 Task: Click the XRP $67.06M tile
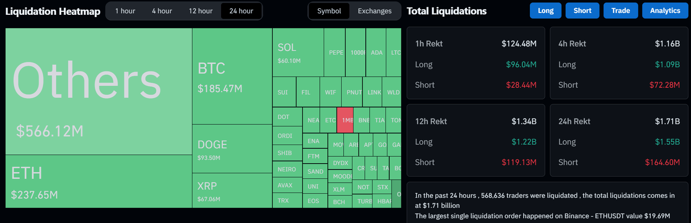[x=232, y=191]
